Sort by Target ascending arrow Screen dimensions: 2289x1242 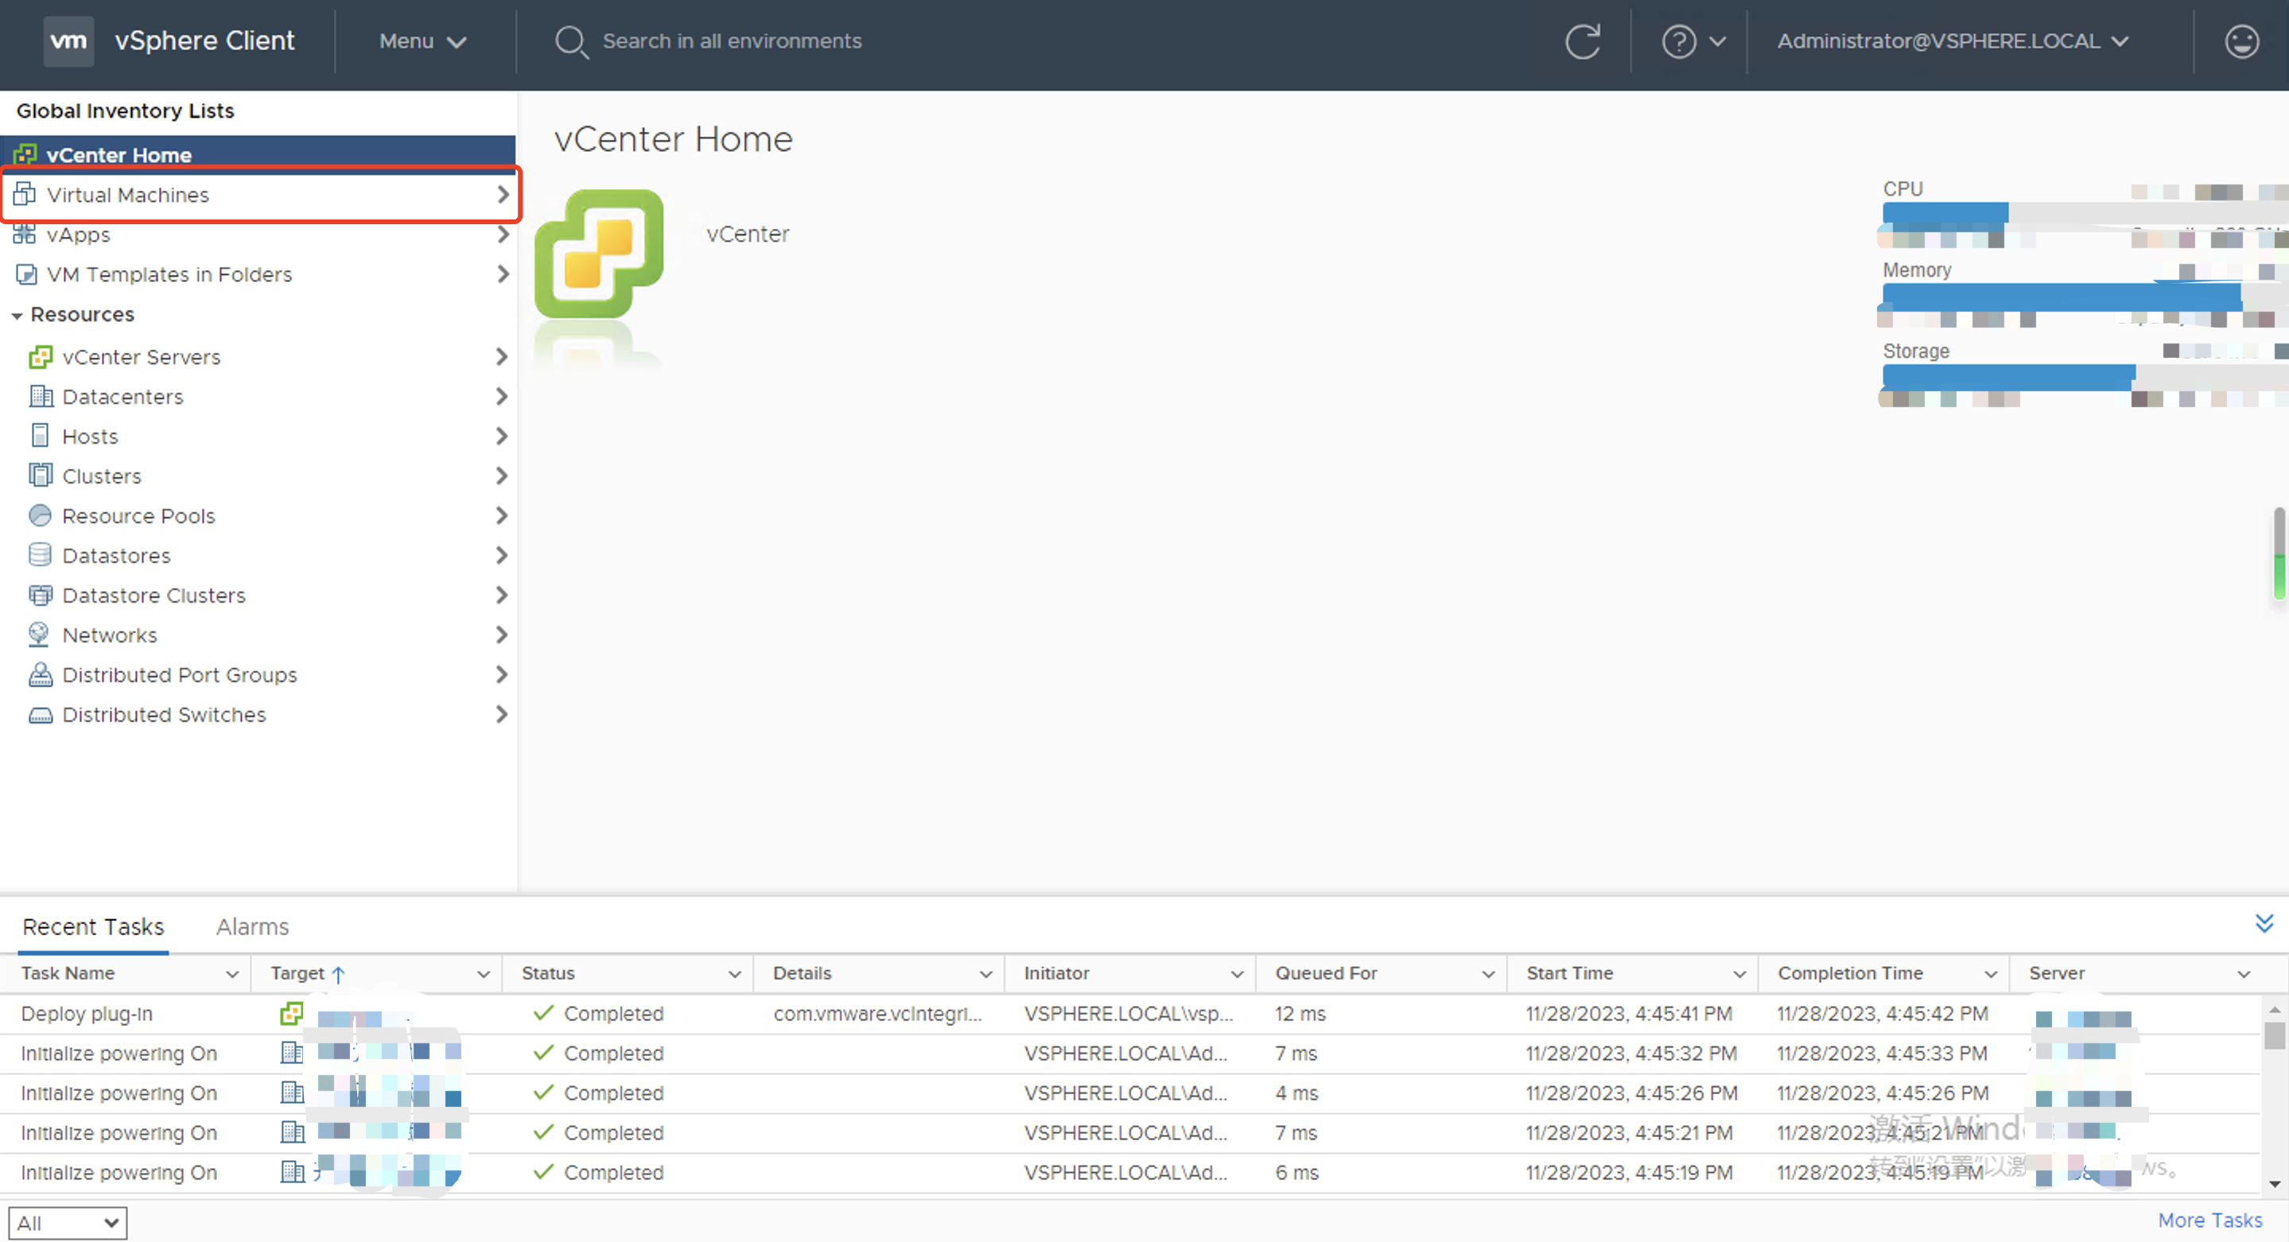[x=338, y=975]
